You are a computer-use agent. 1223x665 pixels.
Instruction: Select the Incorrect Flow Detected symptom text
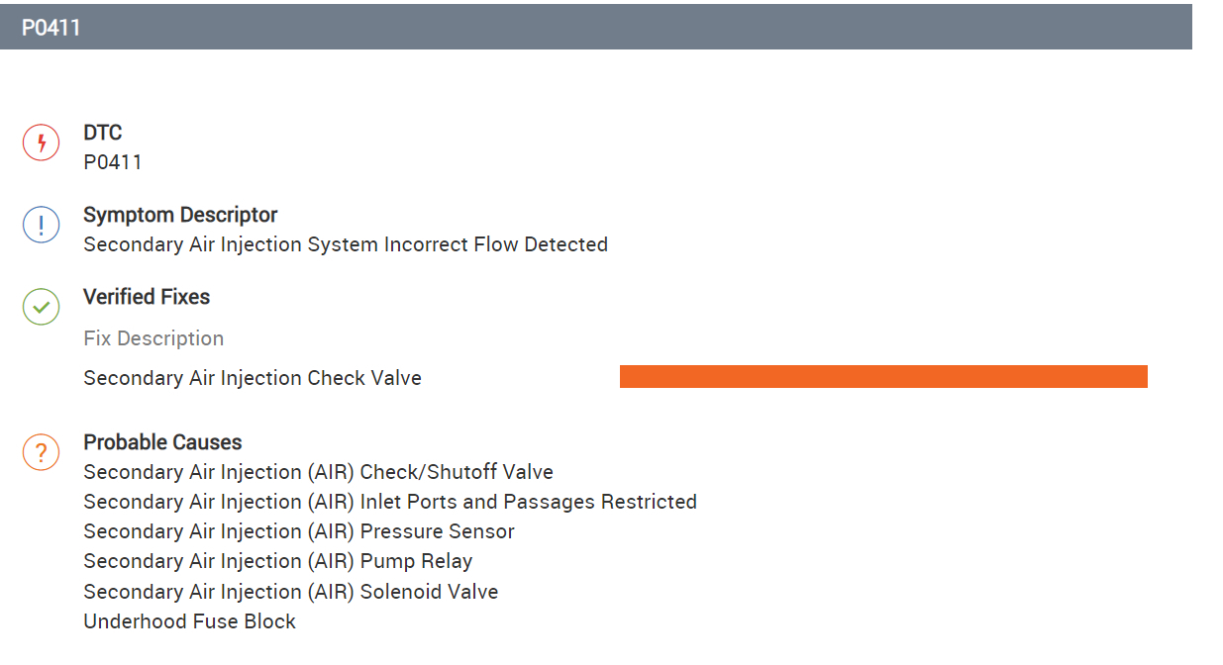(x=346, y=244)
